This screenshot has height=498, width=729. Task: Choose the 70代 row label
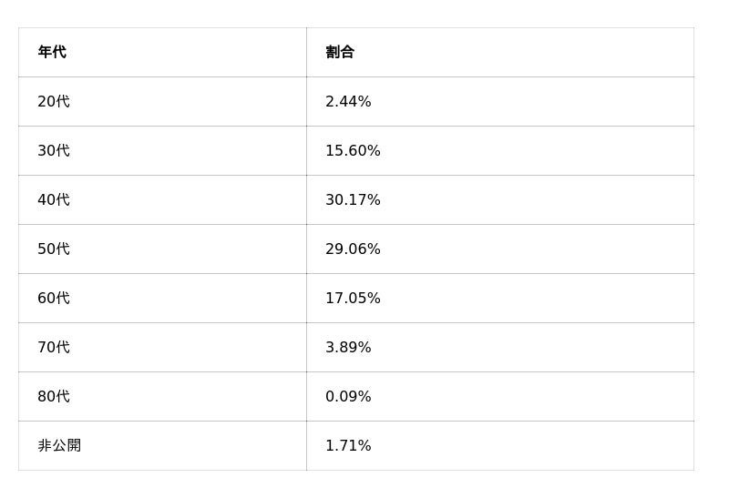coord(54,348)
